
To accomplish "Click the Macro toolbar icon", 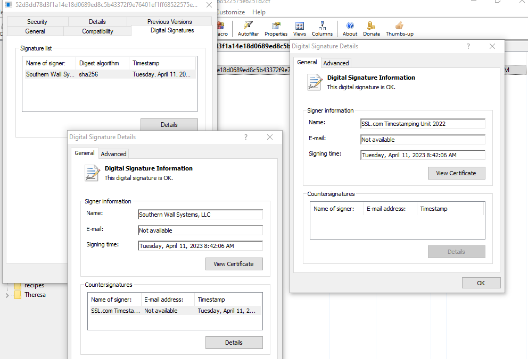I will point(221,25).
